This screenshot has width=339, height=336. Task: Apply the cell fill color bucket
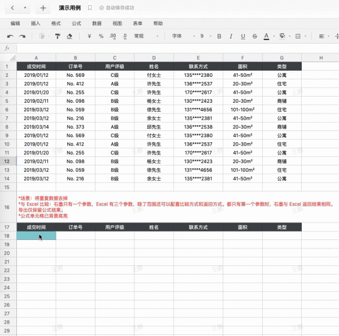(x=282, y=36)
